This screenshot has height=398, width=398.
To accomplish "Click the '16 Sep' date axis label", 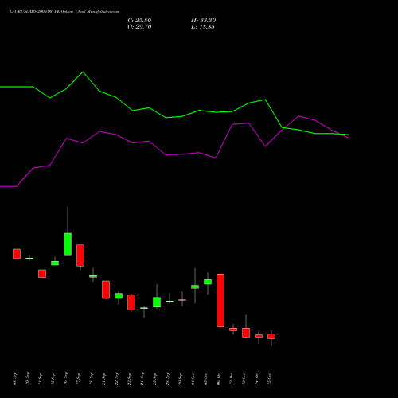I will [x=66, y=379].
